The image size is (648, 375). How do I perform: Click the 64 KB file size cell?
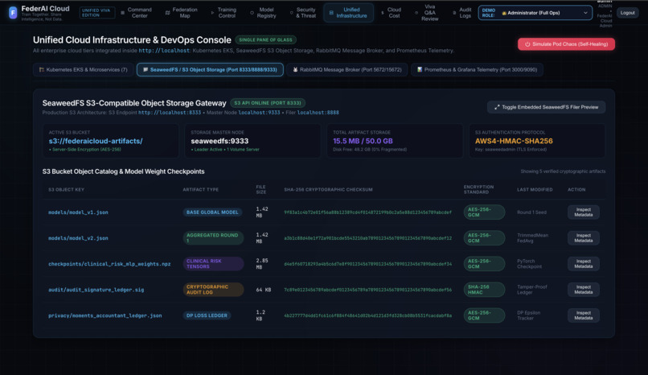[x=263, y=290]
